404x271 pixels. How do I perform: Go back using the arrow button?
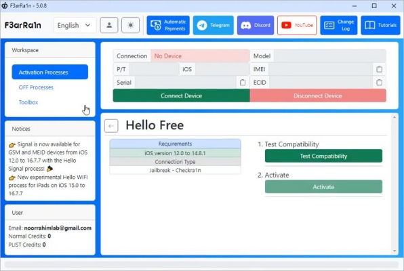pos(111,126)
